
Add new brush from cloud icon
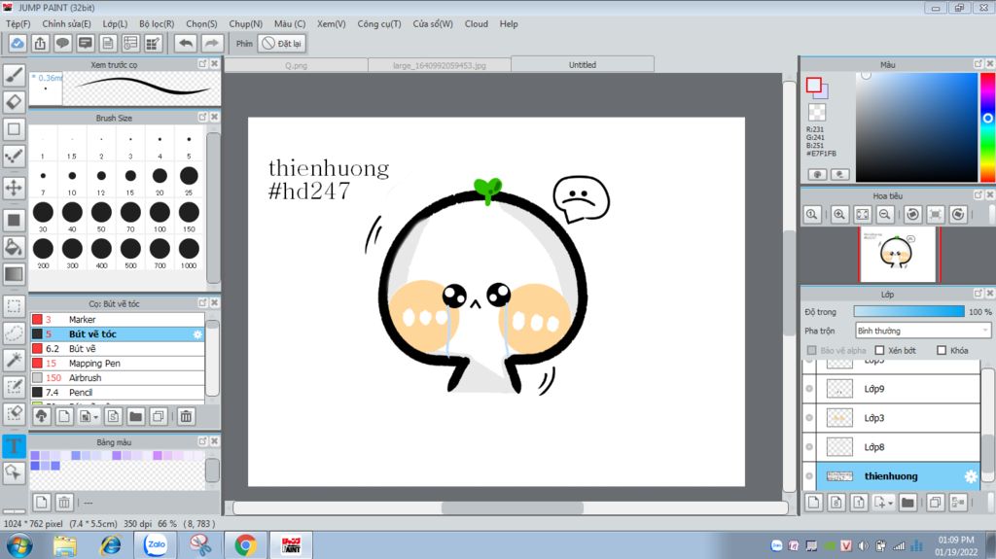41,417
